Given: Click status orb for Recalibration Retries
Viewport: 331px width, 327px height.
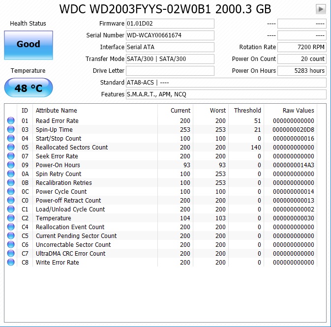Looking at the screenshot, I should [x=11, y=182].
